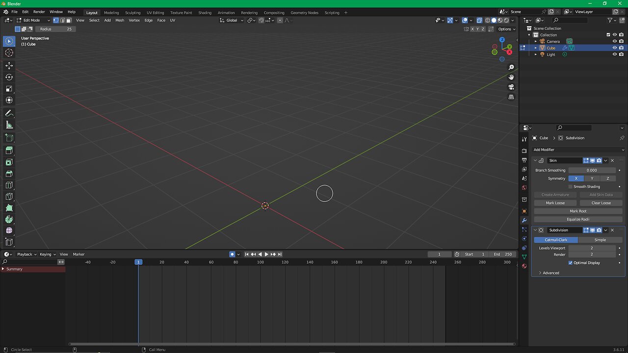628x353 pixels.
Task: Click the timeline End frame field
Action: tap(503, 254)
